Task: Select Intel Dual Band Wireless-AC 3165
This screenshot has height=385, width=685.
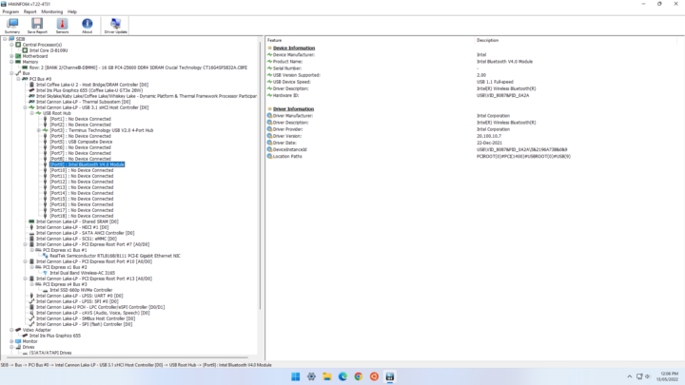Action: click(82, 273)
